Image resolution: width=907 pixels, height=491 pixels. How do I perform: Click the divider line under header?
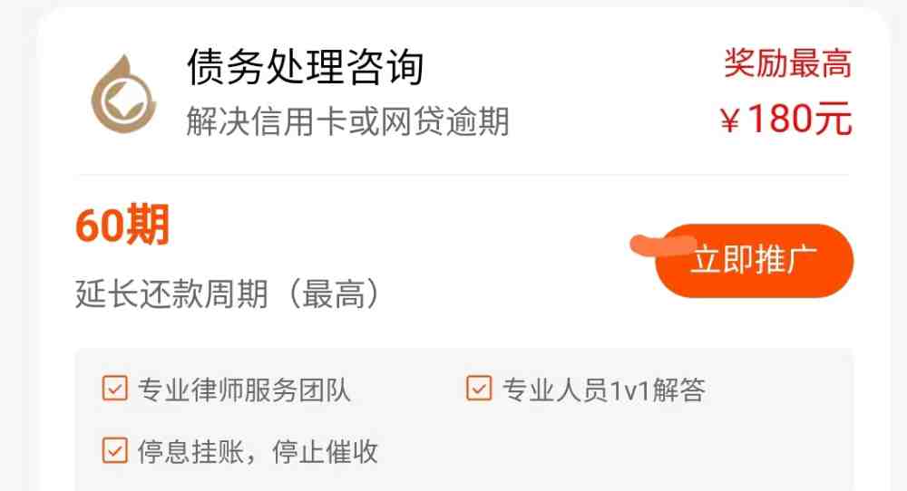(x=463, y=174)
